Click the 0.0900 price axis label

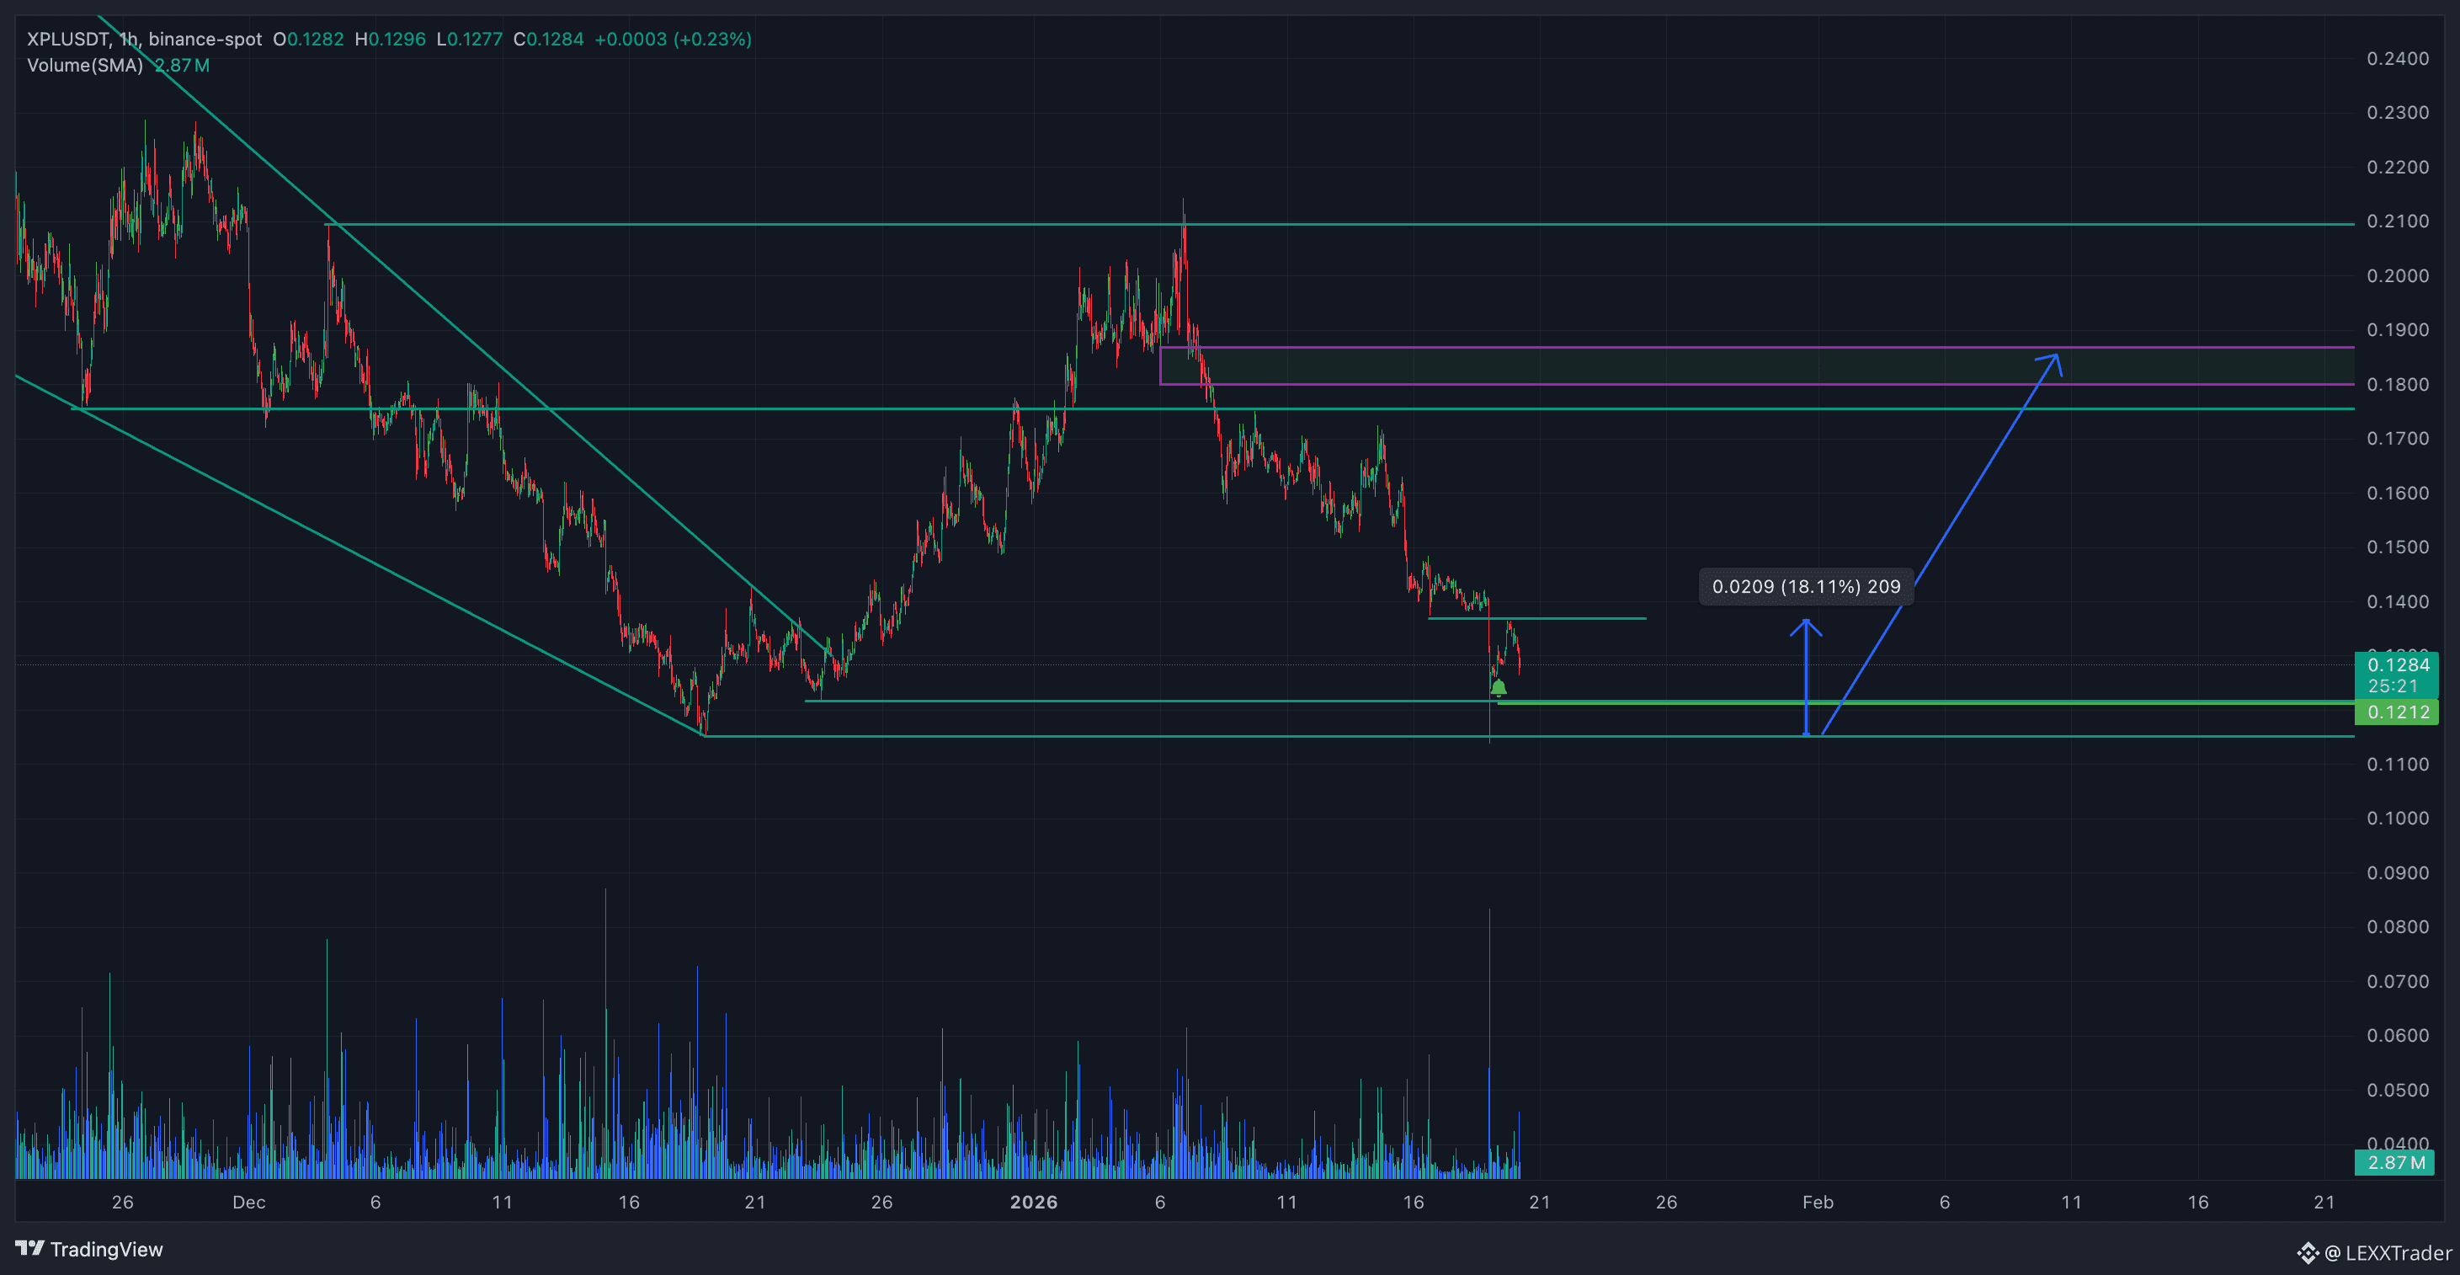(x=2397, y=873)
